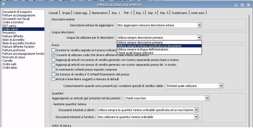Screen dimensions: 253x128
Task: Open the Causali tab
Action: (53, 13)
